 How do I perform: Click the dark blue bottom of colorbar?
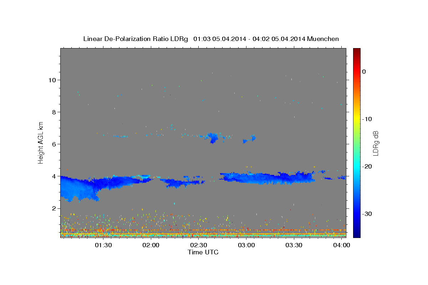(x=357, y=234)
